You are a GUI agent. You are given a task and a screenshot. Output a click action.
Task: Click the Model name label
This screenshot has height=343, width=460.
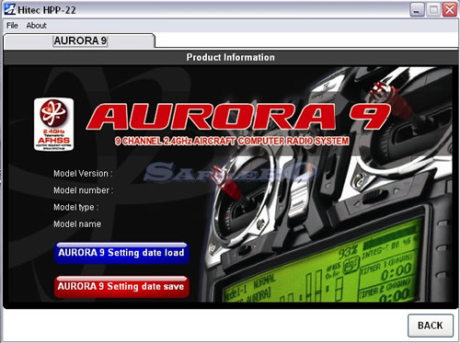(77, 224)
